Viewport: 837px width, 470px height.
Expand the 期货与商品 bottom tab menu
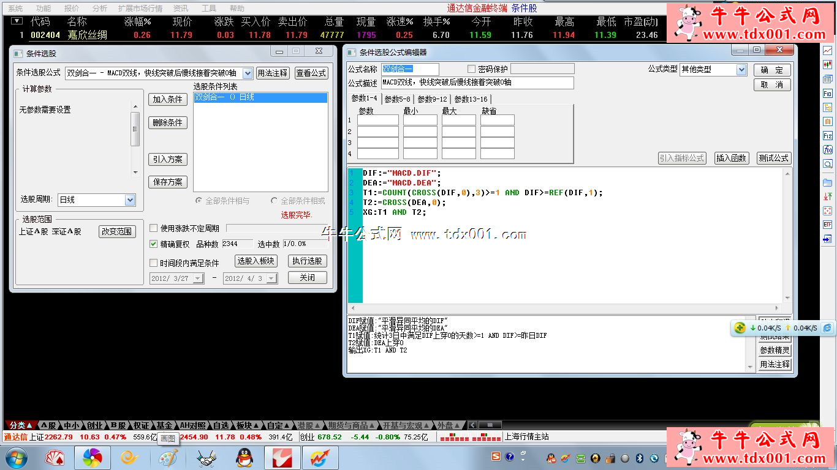click(x=352, y=425)
